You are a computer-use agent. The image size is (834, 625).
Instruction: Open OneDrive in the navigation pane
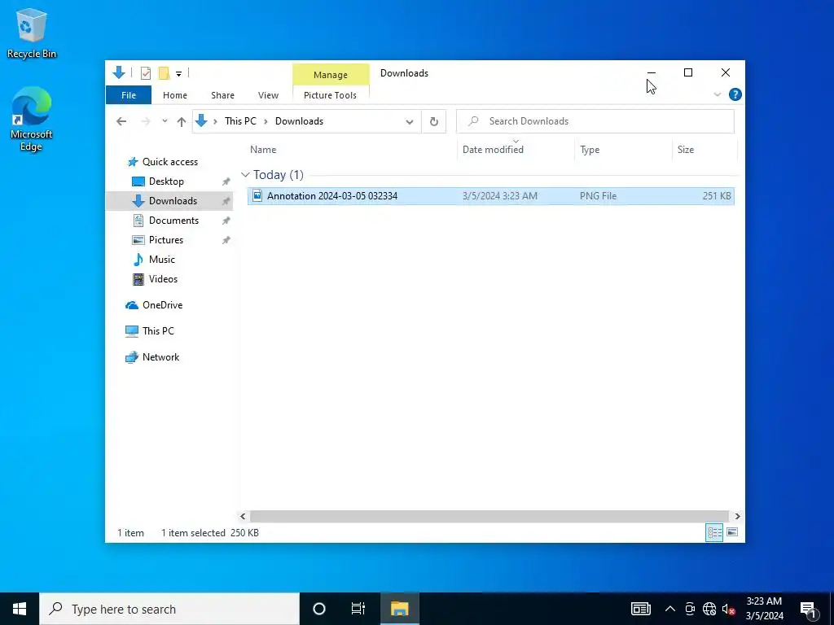coord(162,305)
